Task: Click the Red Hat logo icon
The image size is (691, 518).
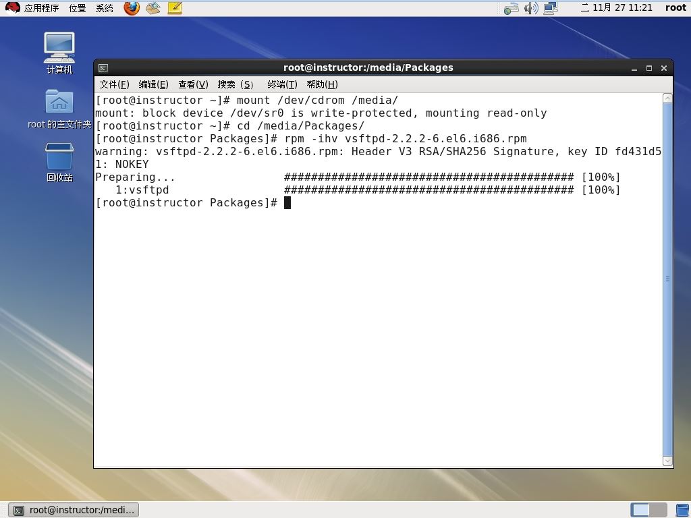Action: click(12, 7)
